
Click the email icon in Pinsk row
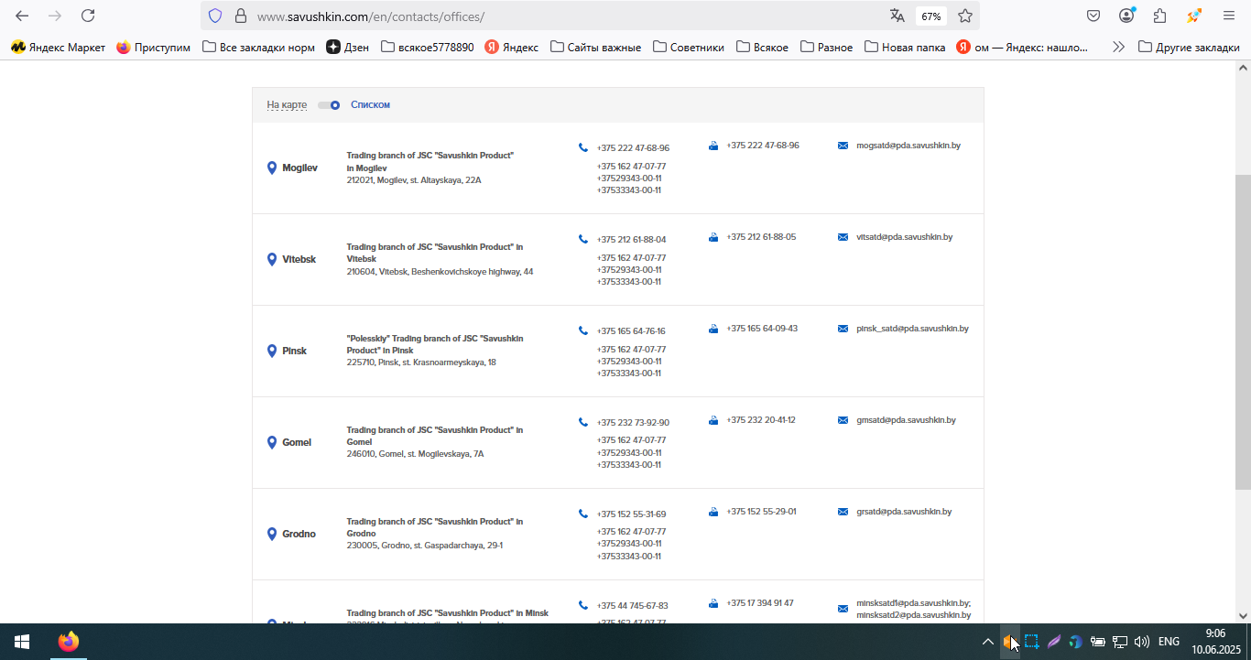(x=843, y=329)
